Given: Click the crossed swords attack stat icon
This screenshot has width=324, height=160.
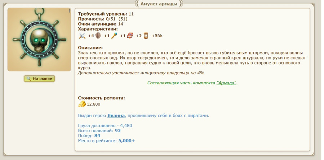Looking at the screenshot, I should point(82,36).
